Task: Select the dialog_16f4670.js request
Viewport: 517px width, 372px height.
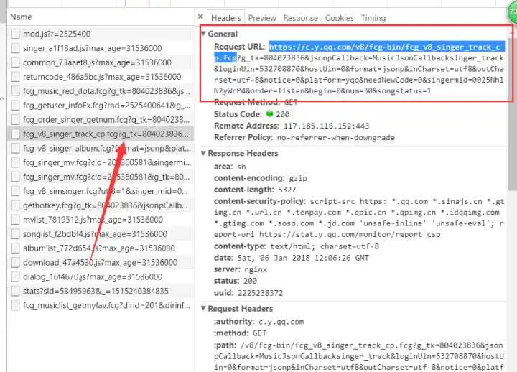Action: [101, 277]
